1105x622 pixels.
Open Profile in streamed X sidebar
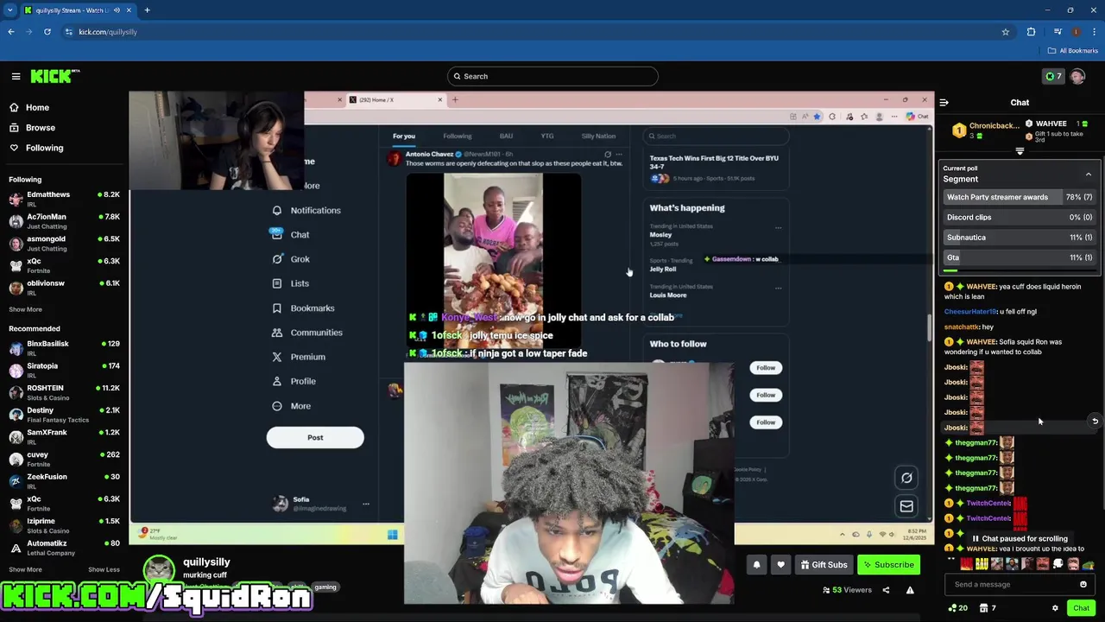(x=294, y=381)
